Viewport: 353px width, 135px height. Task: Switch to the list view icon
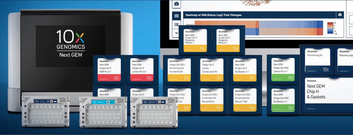coord(176,24)
